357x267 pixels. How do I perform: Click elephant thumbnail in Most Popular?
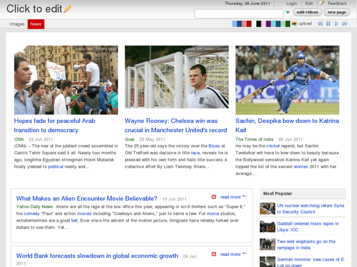point(268,244)
